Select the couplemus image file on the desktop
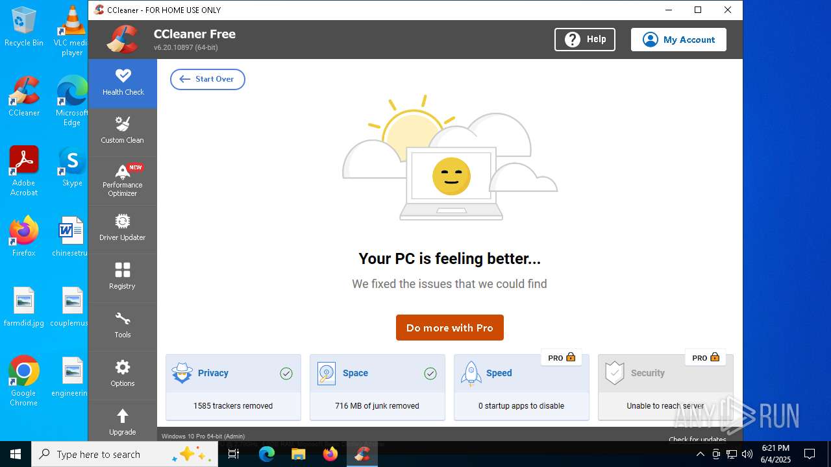831x467 pixels. [70, 307]
